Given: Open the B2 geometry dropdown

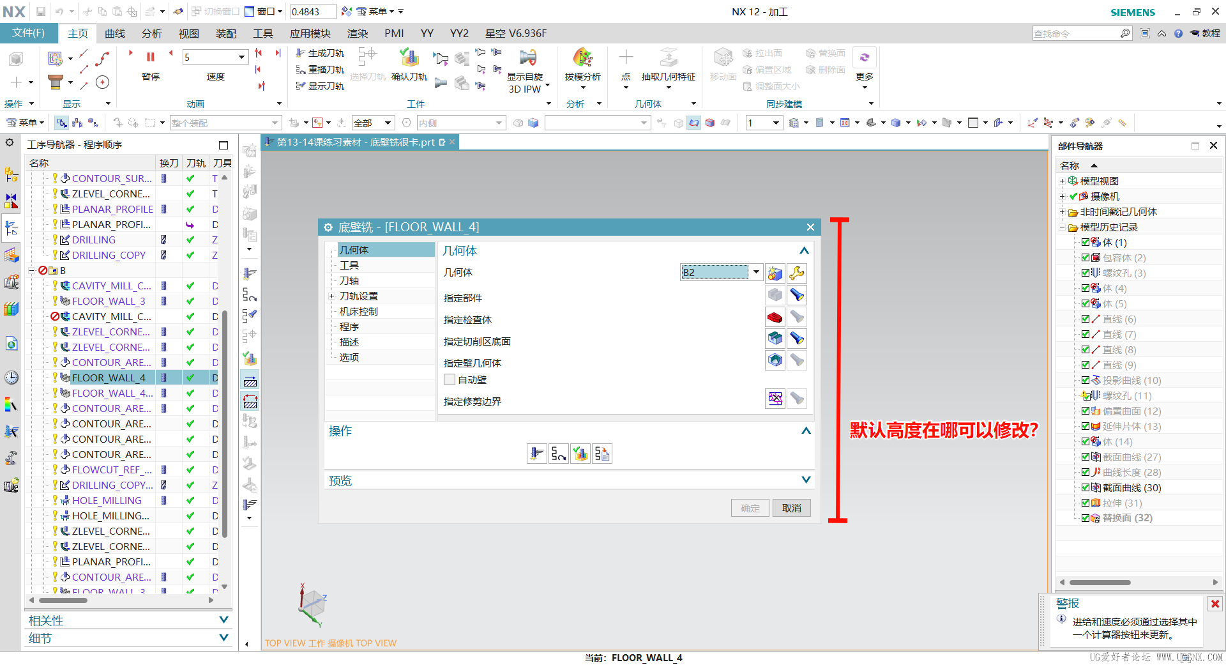Looking at the screenshot, I should tap(756, 272).
